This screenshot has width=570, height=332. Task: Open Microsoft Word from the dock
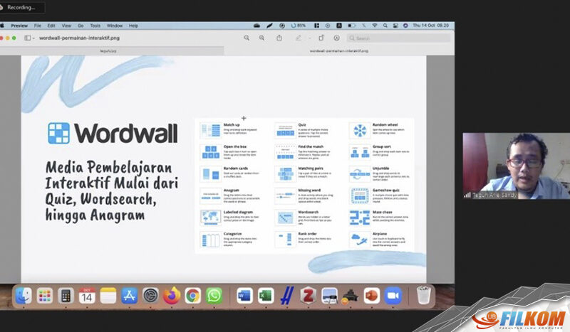click(244, 295)
